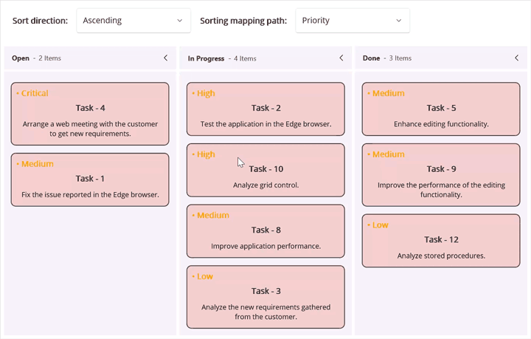Image resolution: width=531 pixels, height=339 pixels.
Task: Click 'Test the application in the Edge browser' text
Action: [x=265, y=124]
